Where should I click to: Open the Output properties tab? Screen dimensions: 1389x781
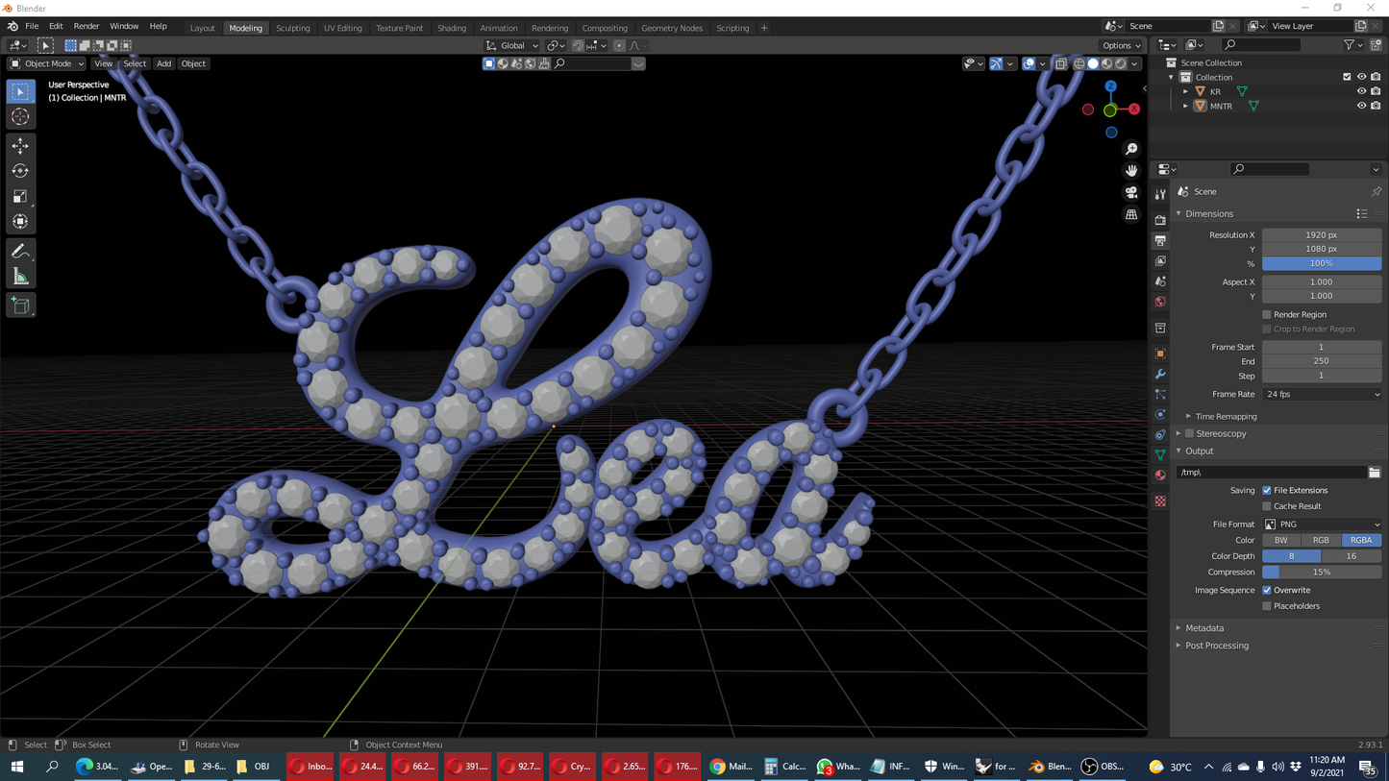tap(1160, 240)
